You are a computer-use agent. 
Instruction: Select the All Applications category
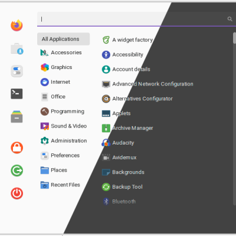point(63,39)
